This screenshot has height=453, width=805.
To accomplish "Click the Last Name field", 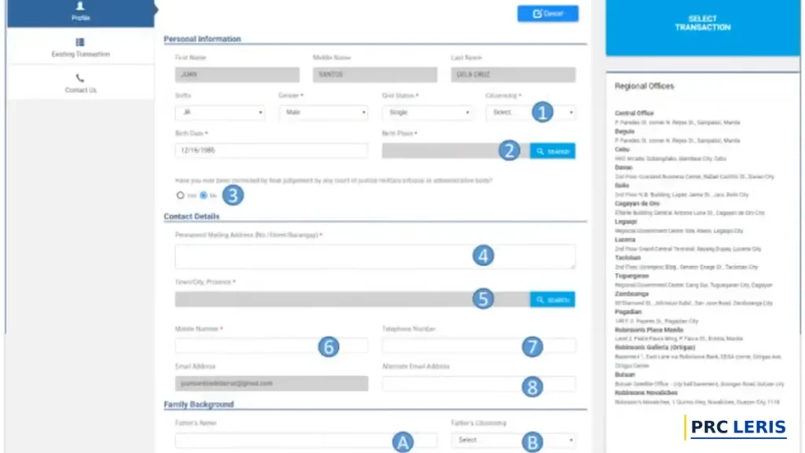I will click(x=513, y=75).
